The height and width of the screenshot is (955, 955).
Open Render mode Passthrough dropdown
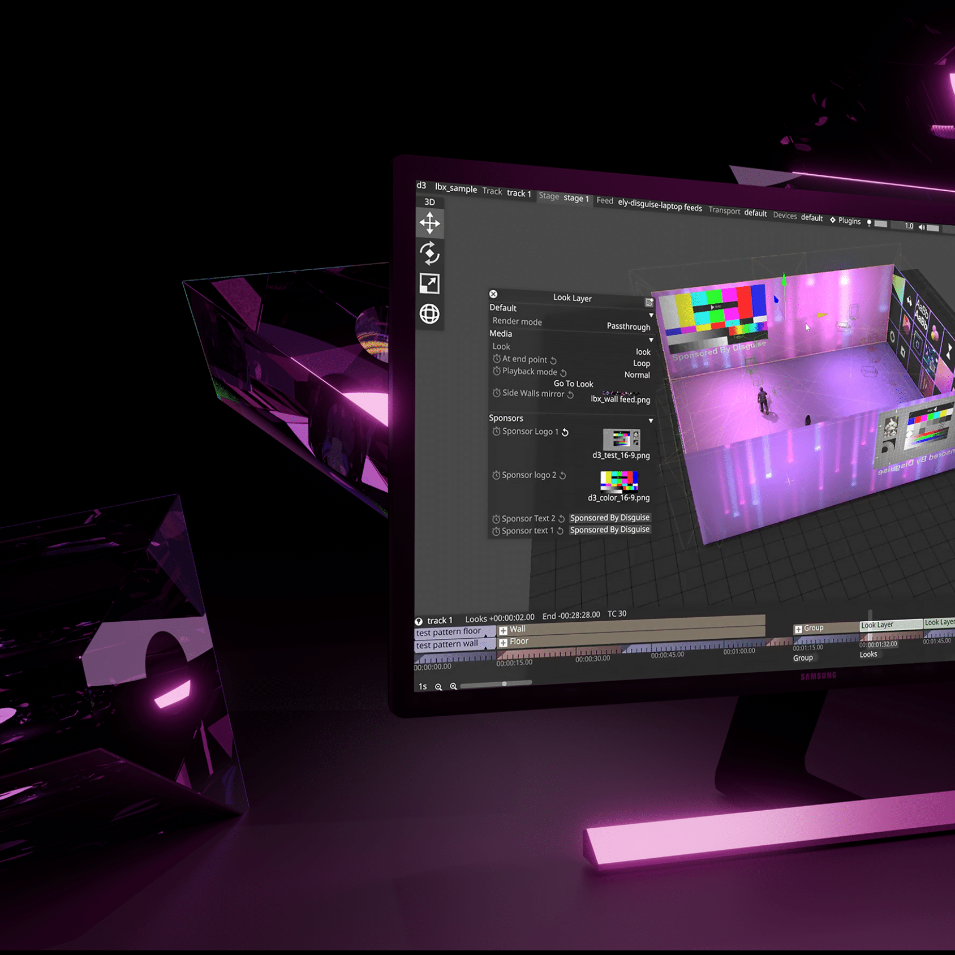coord(628,326)
